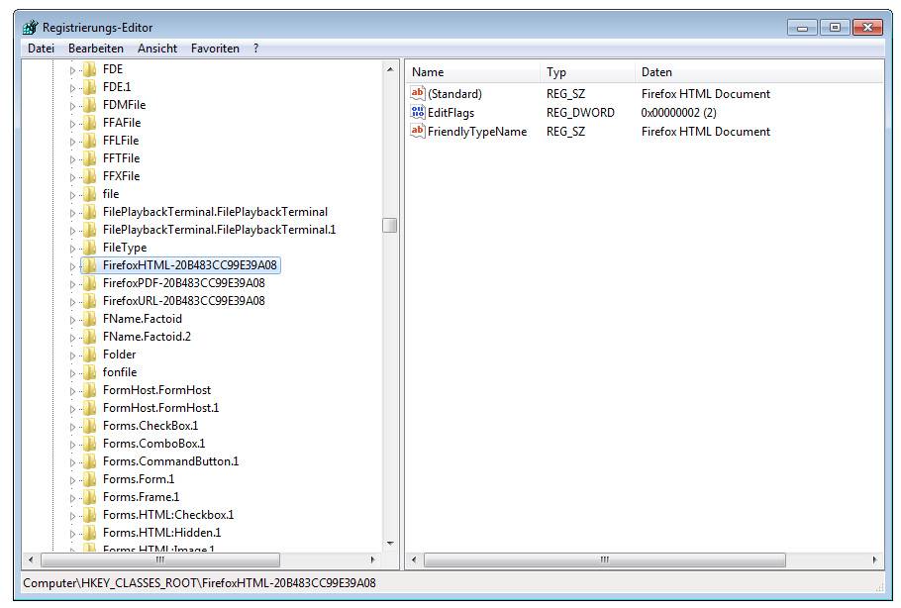901x608 pixels.
Task: Click the tree pane vertical scrollbar thumb
Action: click(x=389, y=225)
